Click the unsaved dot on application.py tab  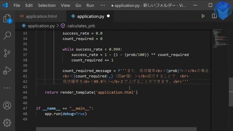point(108,16)
